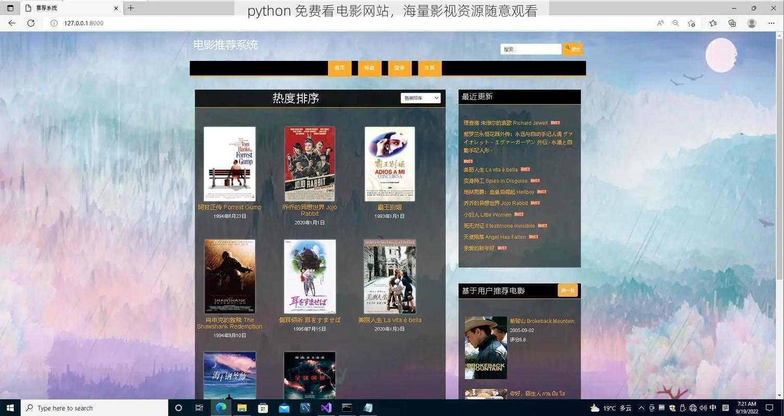The image size is (784, 416).
Task: Expand the 热度排序 sort dropdown
Action: [421, 98]
